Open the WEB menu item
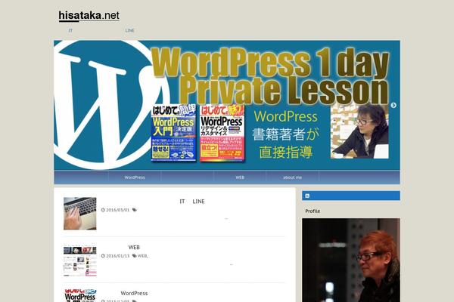Viewport: 454px width, 302px height. [240, 177]
